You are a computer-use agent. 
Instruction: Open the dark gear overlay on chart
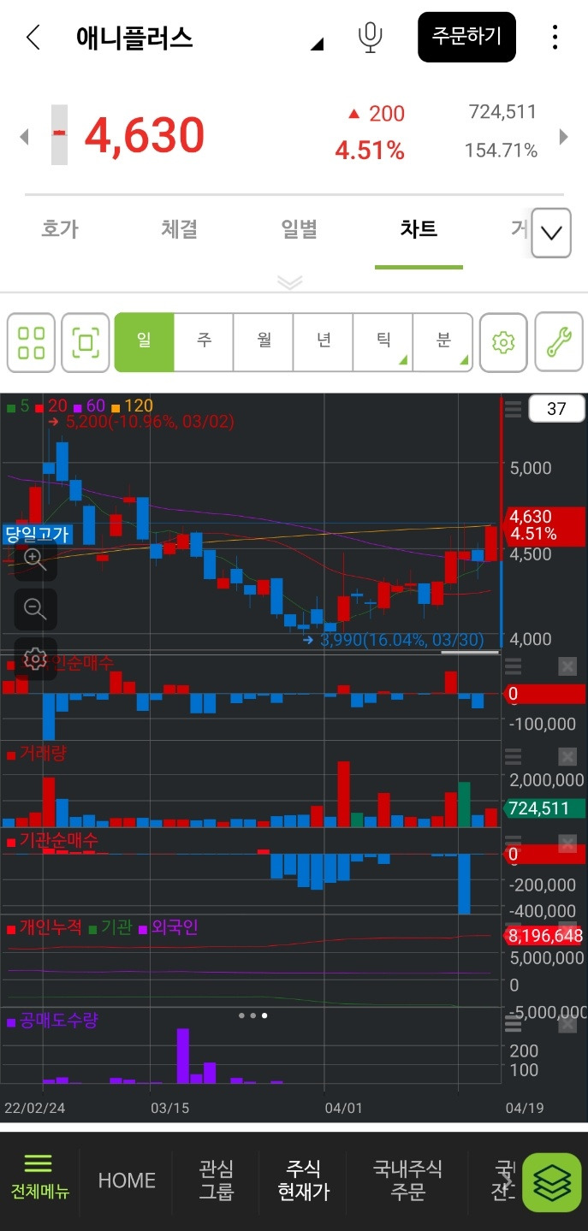35,659
